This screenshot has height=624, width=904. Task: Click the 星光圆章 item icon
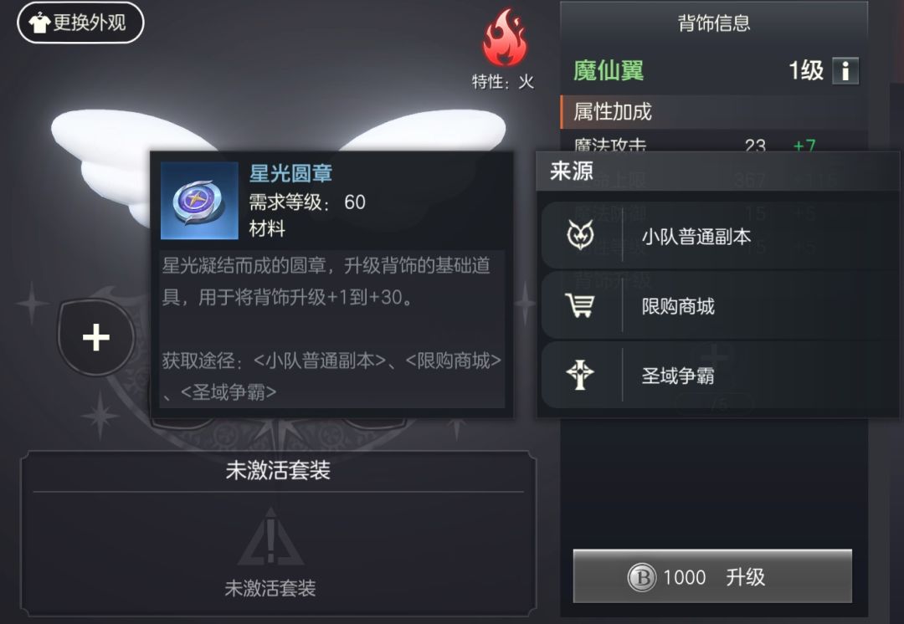(199, 201)
